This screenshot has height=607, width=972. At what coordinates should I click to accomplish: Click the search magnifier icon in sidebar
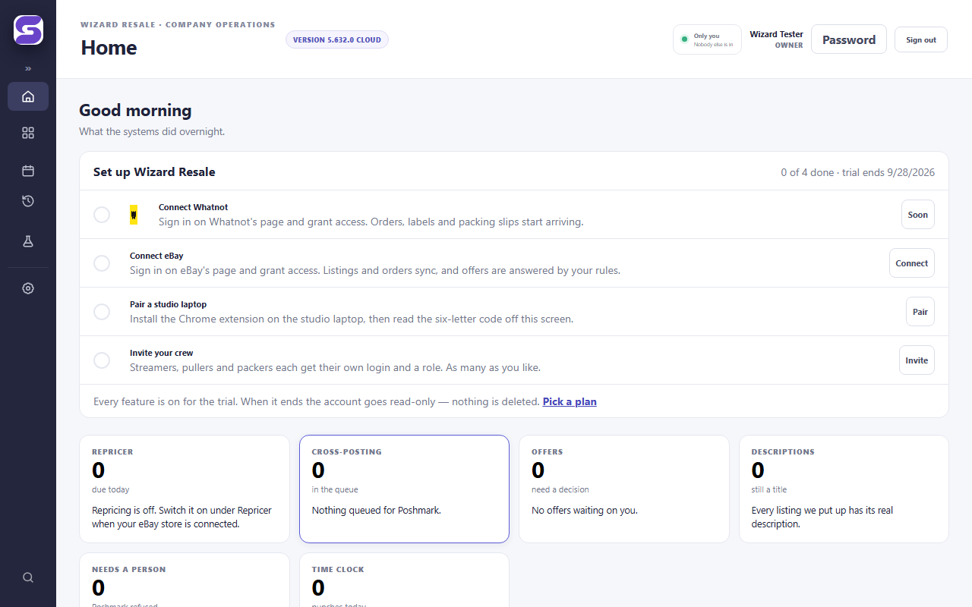tap(28, 577)
